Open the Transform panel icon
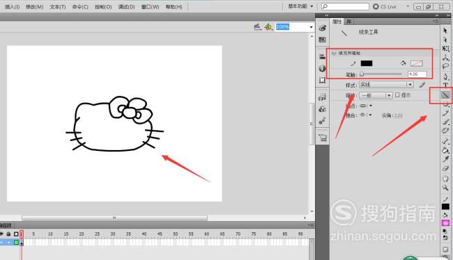 click(323, 80)
